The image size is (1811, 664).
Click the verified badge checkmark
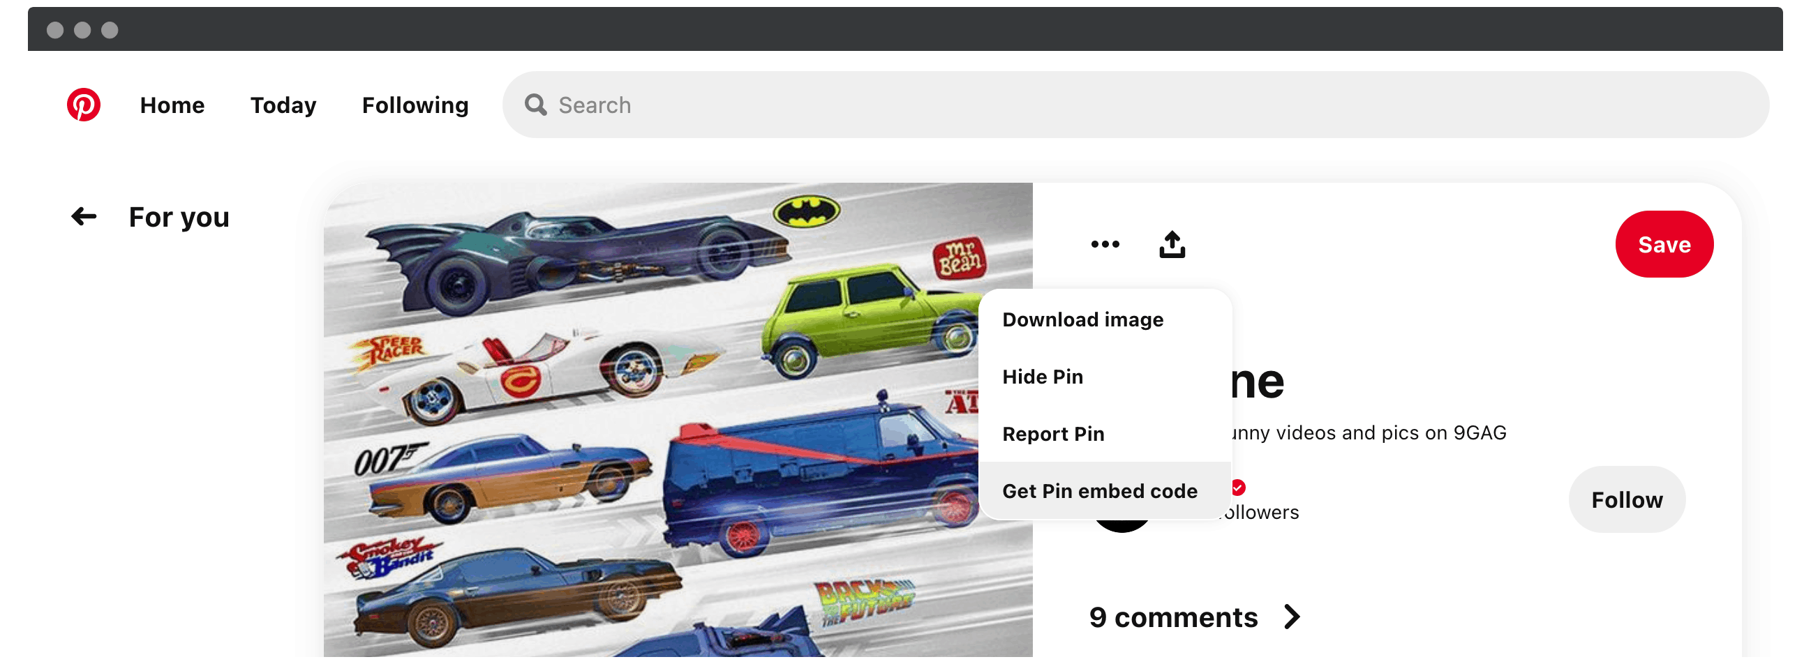[1238, 487]
